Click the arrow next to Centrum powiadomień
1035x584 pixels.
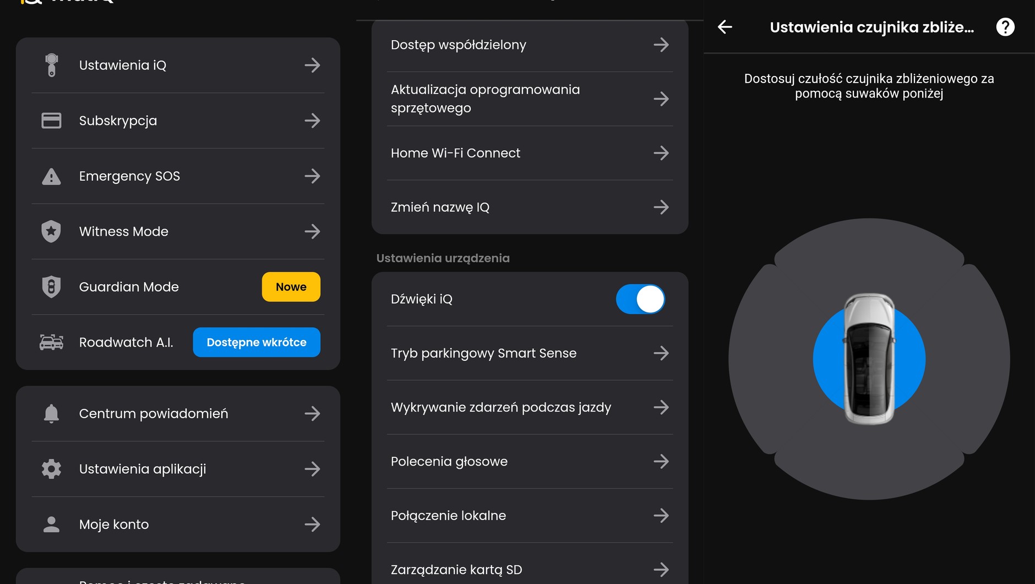[312, 414]
